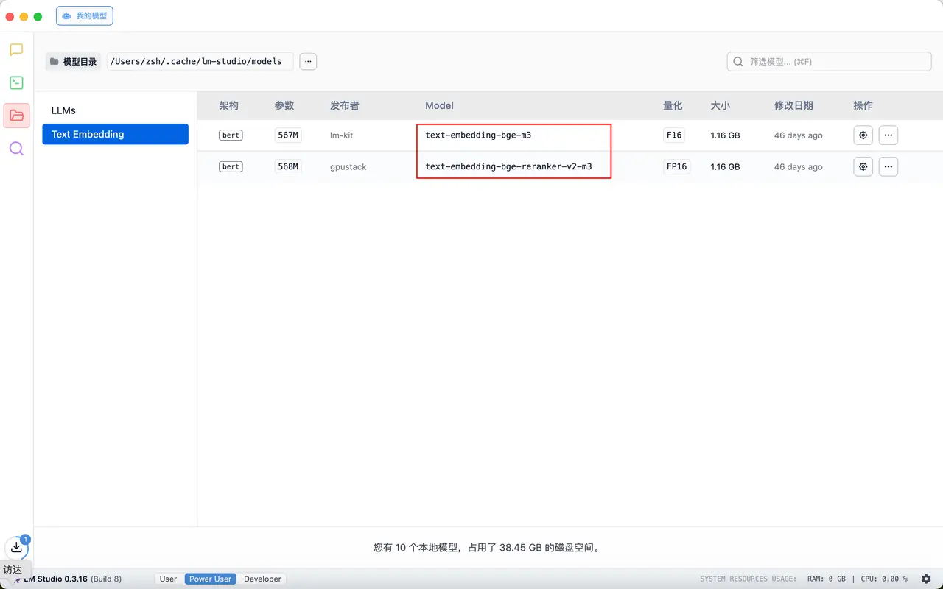This screenshot has width=943, height=589.
Task: Switch to Developer mode
Action: [x=262, y=579]
